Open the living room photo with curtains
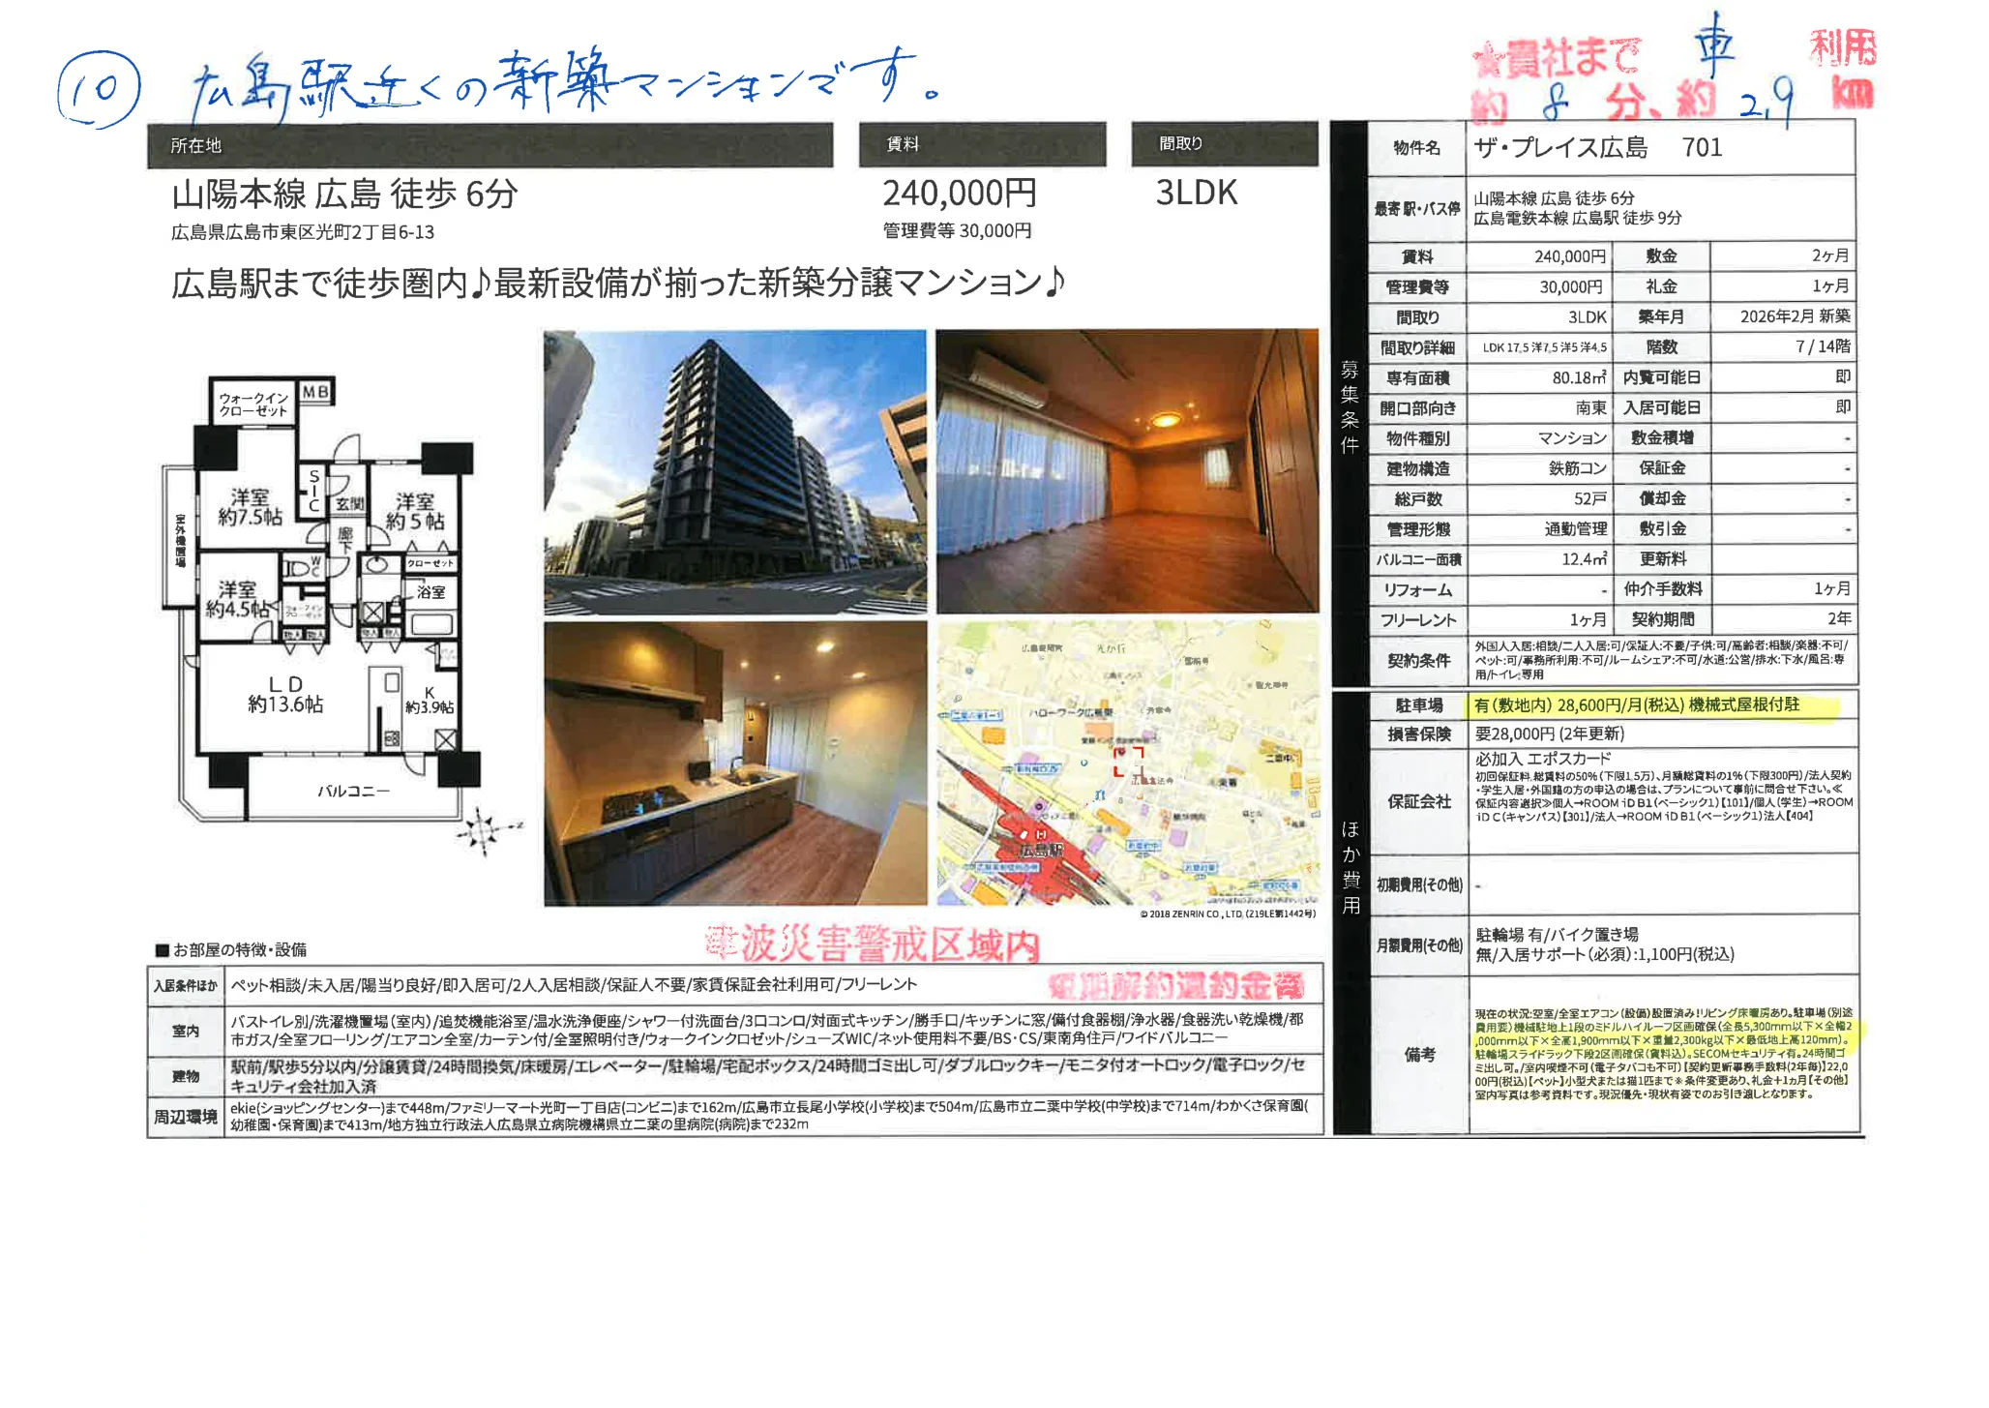1989x1408 pixels. (1127, 471)
